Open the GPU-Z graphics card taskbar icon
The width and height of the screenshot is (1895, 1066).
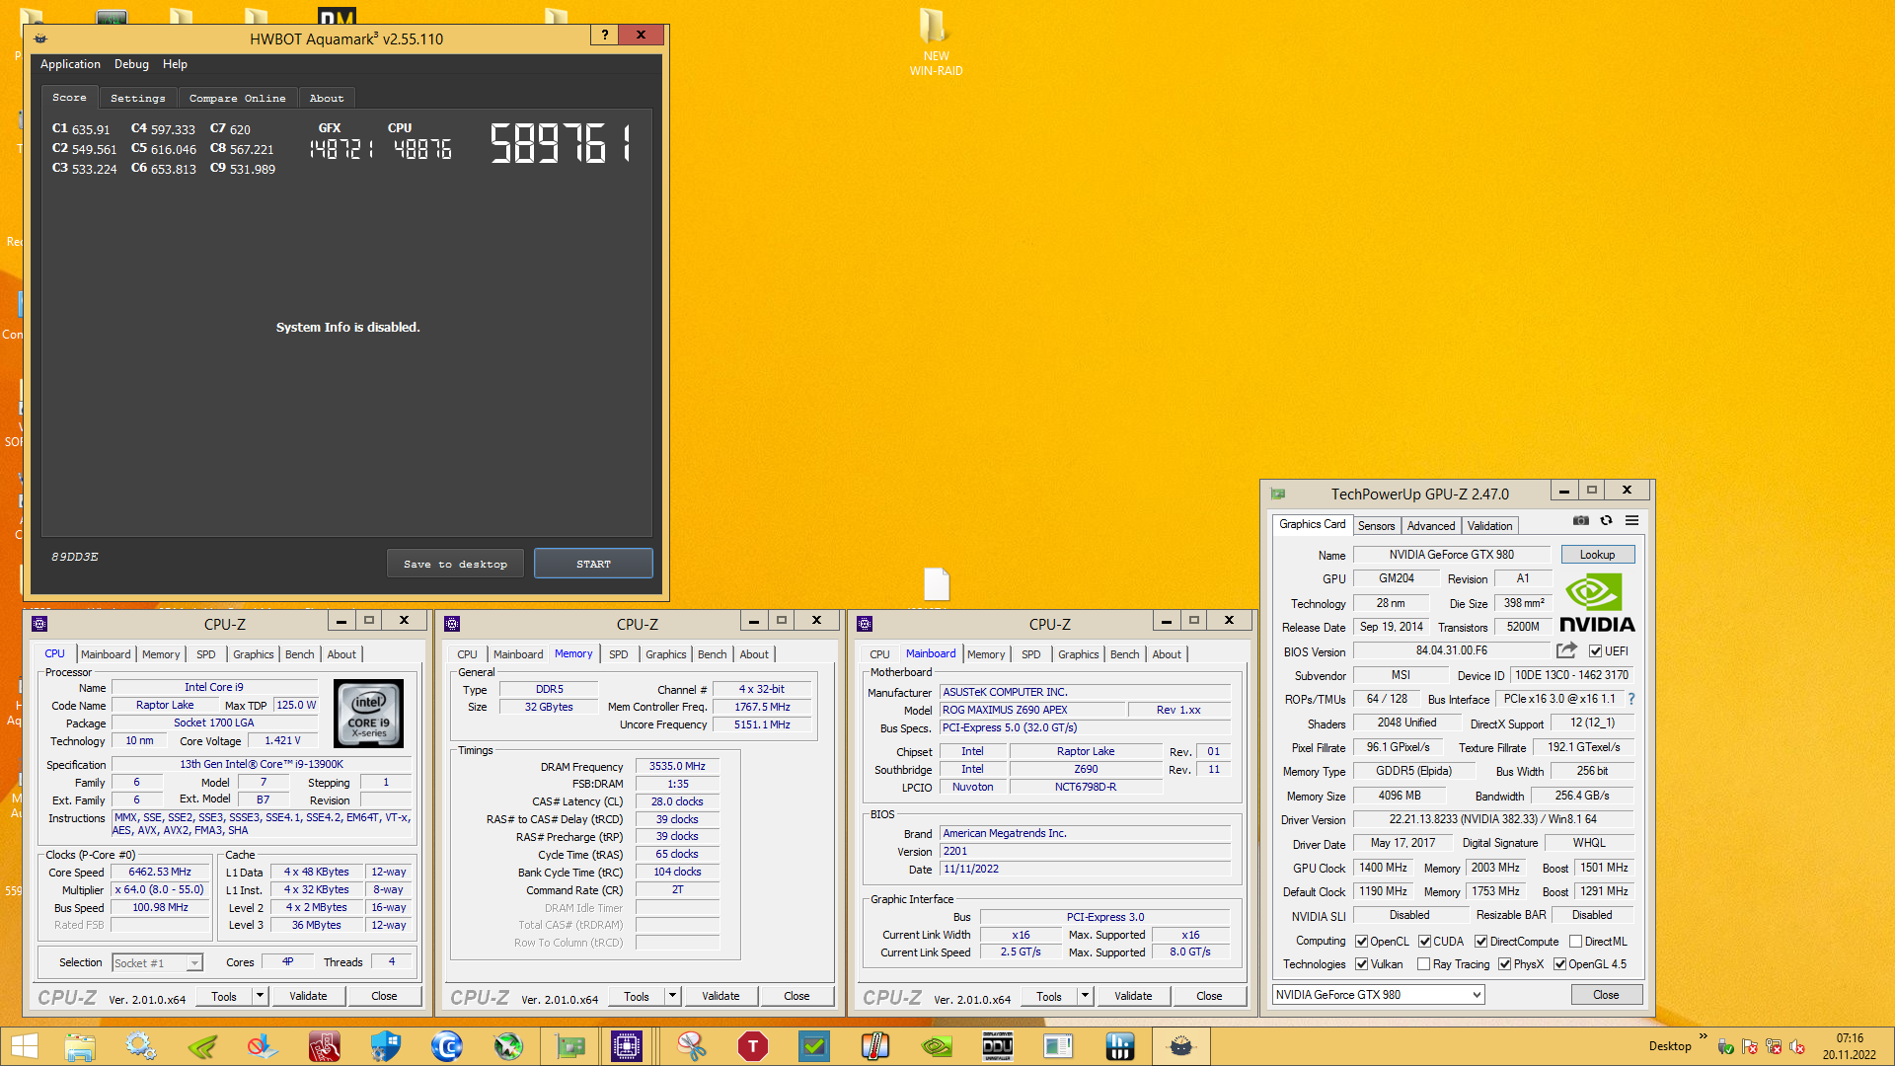[x=569, y=1046]
